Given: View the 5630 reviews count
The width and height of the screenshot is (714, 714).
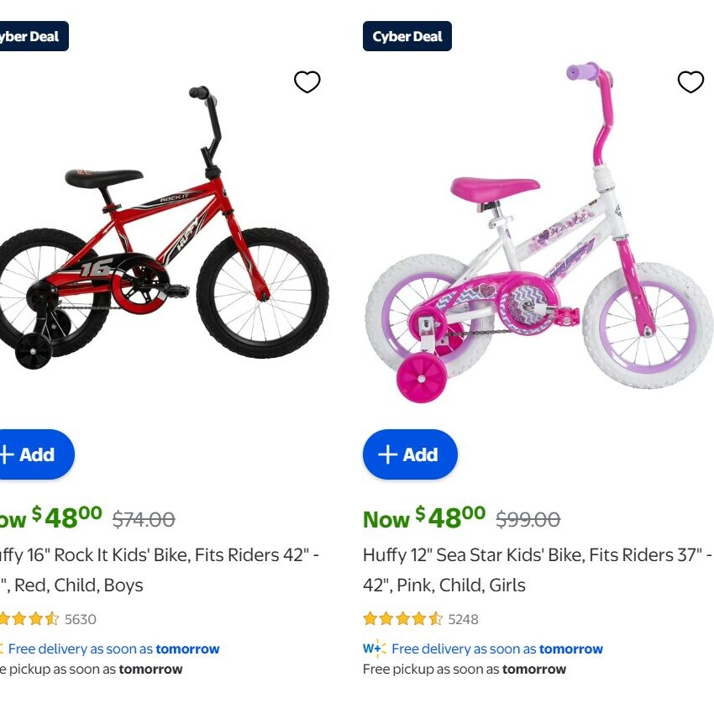Looking at the screenshot, I should pos(81,619).
